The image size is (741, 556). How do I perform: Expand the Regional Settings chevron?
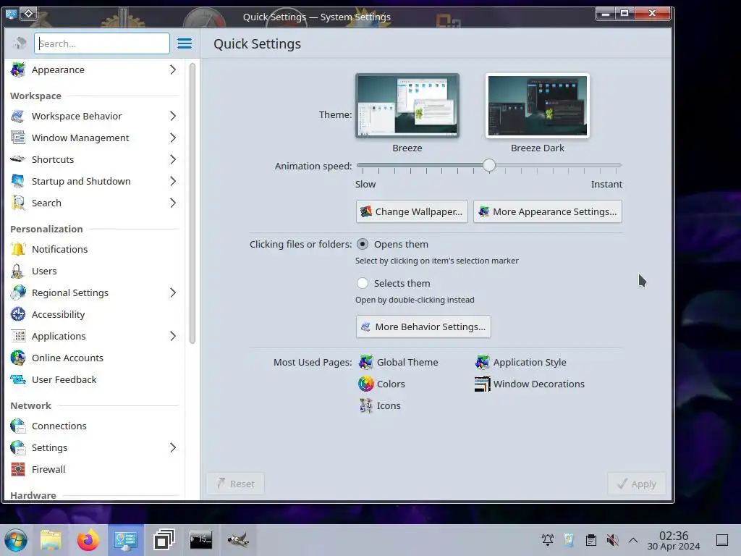pyautogui.click(x=173, y=292)
